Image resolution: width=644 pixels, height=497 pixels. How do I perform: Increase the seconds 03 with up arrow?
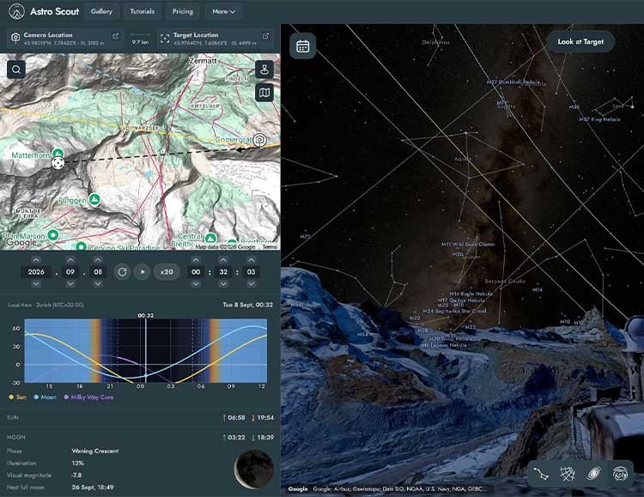tap(251, 259)
